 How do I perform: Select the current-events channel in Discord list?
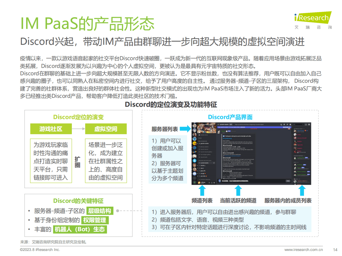click(x=207, y=163)
